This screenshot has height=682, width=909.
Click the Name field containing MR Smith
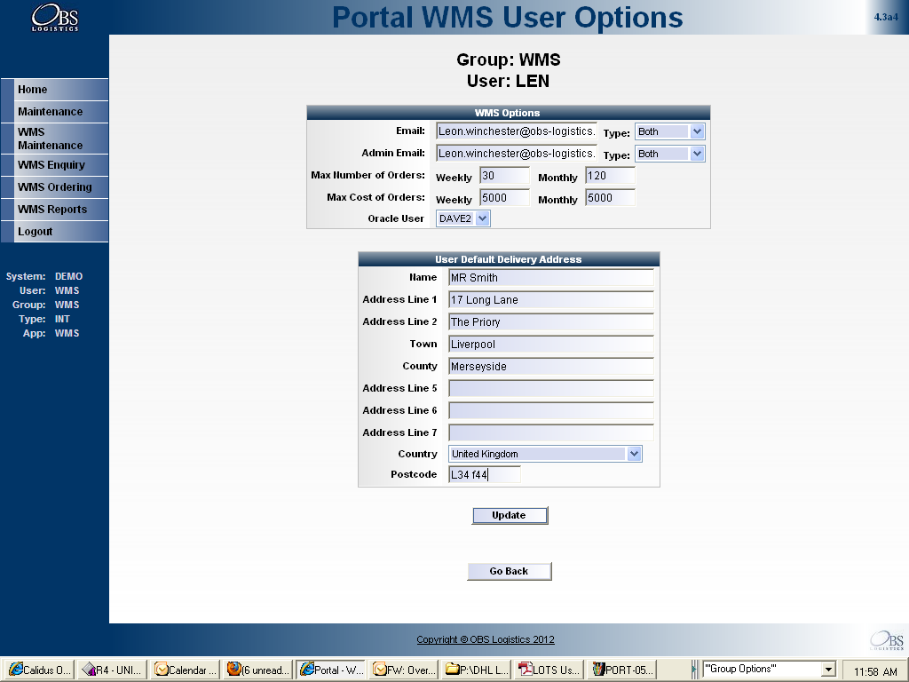click(551, 278)
